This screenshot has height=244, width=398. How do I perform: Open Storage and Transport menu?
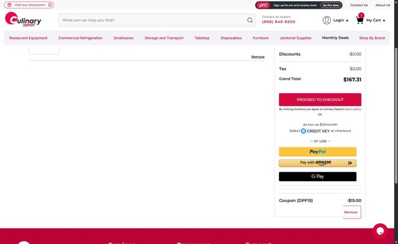164,38
